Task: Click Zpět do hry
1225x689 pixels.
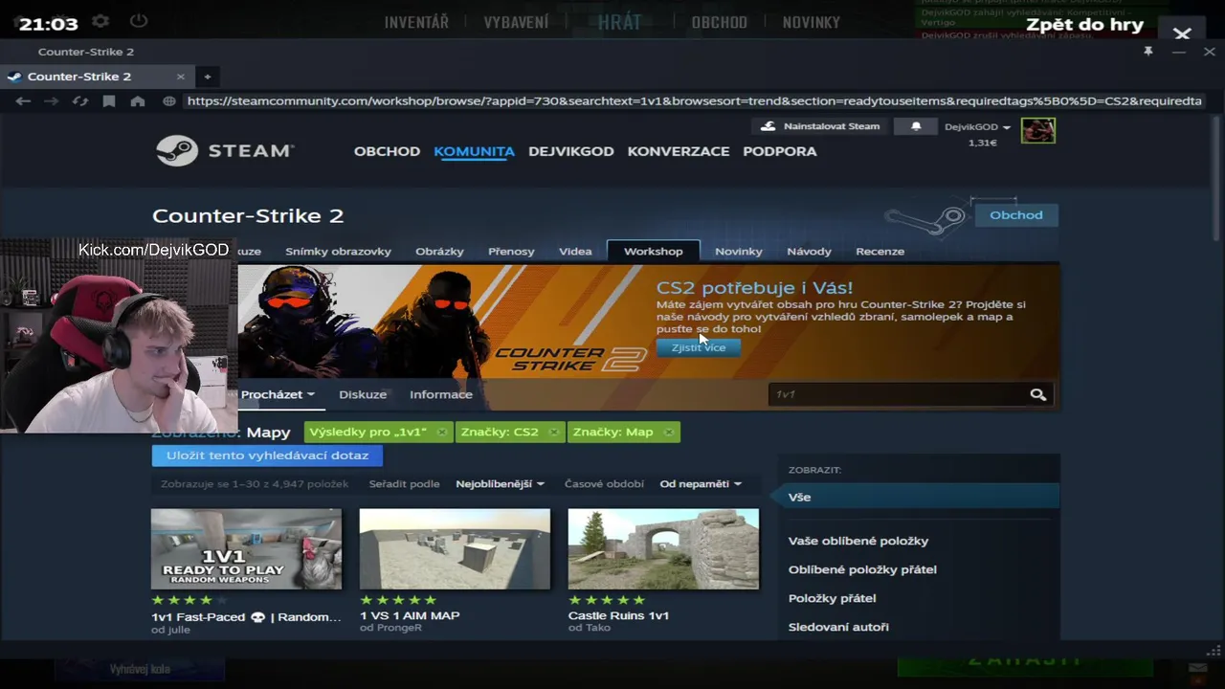Action: (x=1084, y=25)
